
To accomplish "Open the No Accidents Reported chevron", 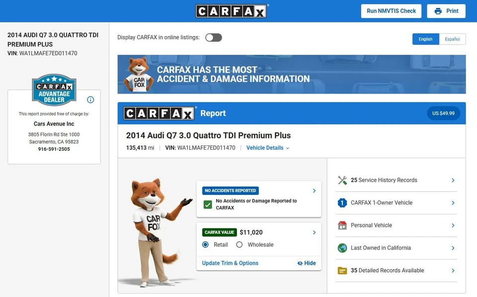I will (314, 191).
